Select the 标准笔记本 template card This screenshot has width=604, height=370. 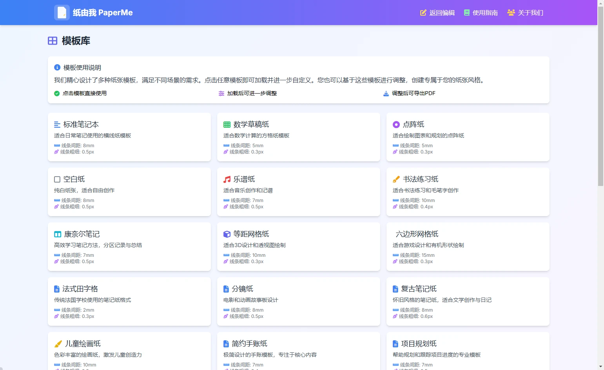tap(129, 137)
